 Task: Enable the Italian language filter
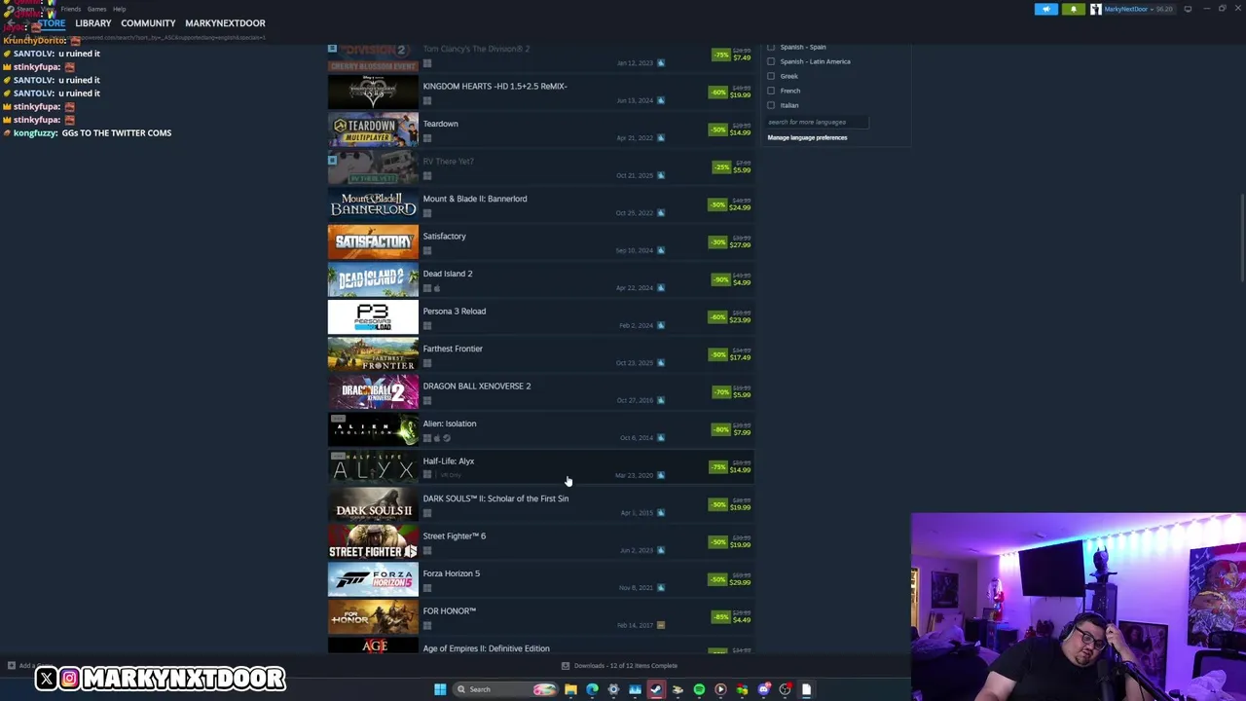[x=771, y=105]
